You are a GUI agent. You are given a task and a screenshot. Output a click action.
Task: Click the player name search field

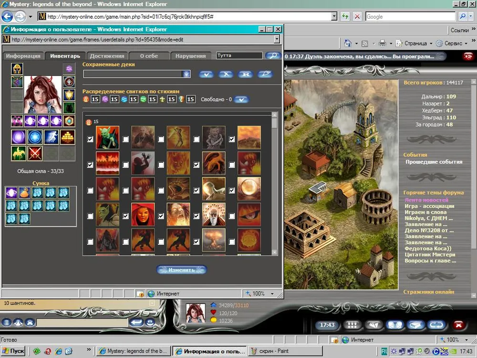(239, 56)
